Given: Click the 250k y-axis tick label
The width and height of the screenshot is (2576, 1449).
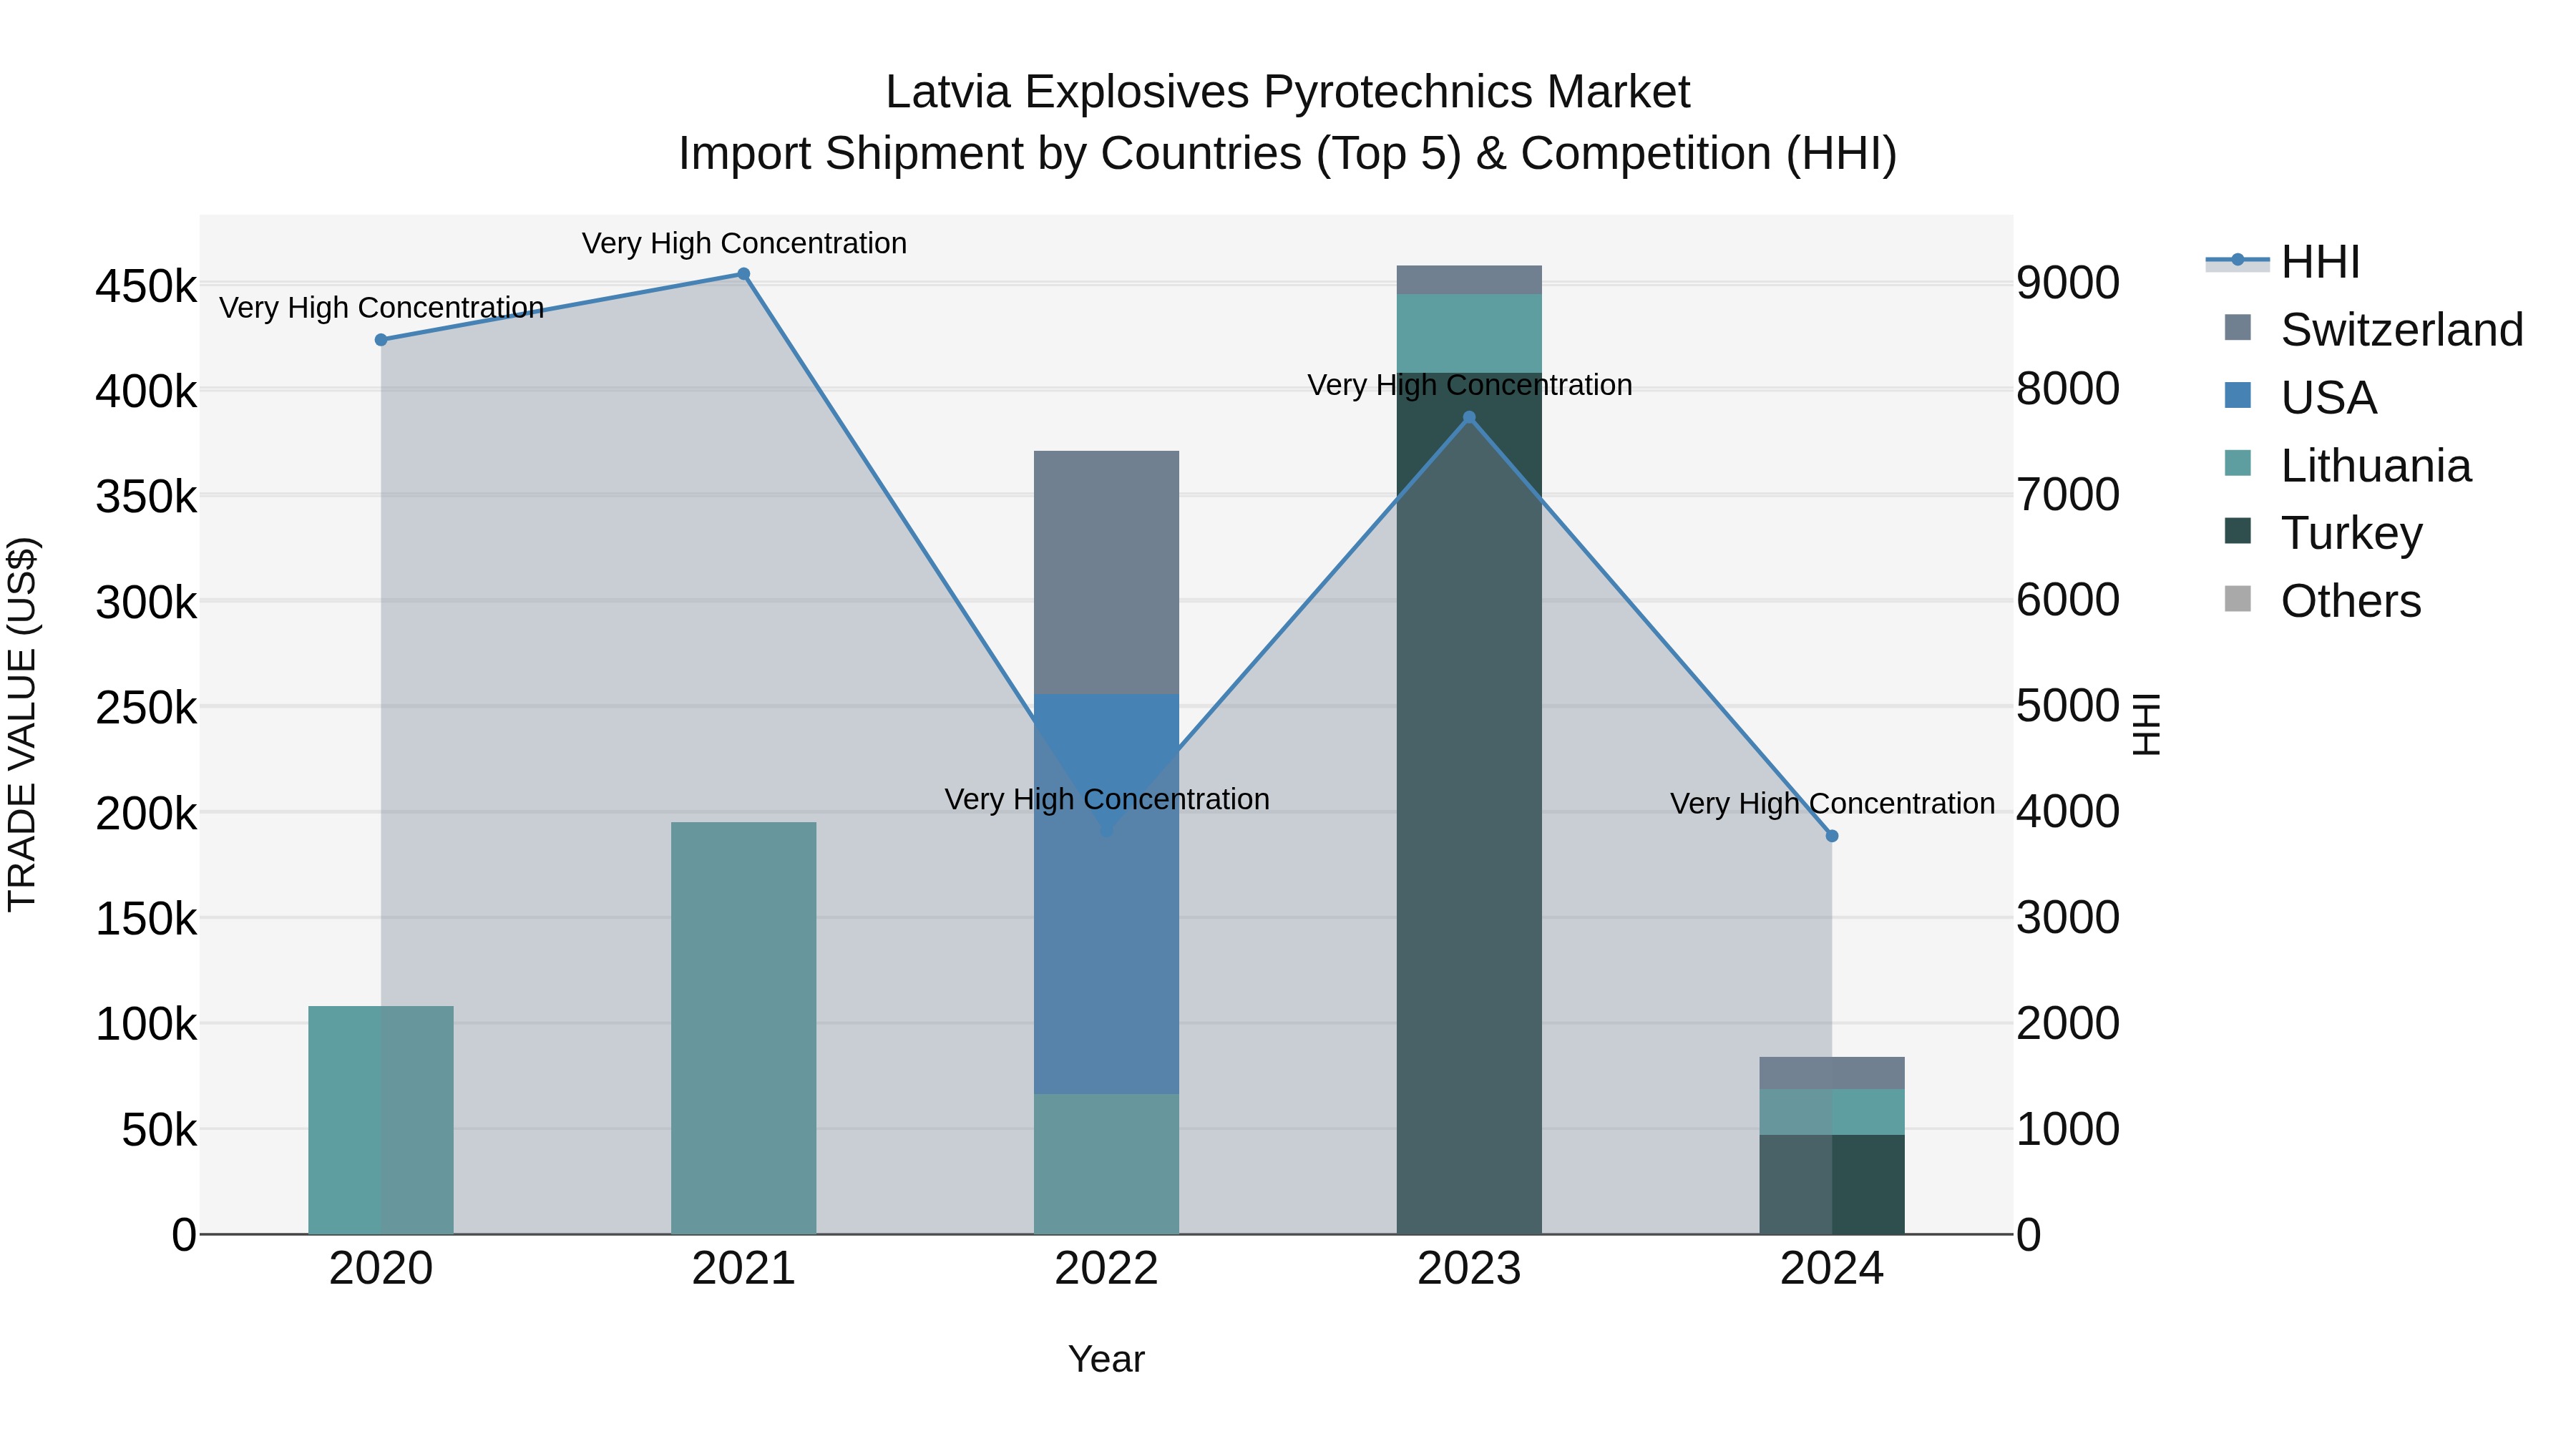Looking at the screenshot, I should (x=146, y=709).
